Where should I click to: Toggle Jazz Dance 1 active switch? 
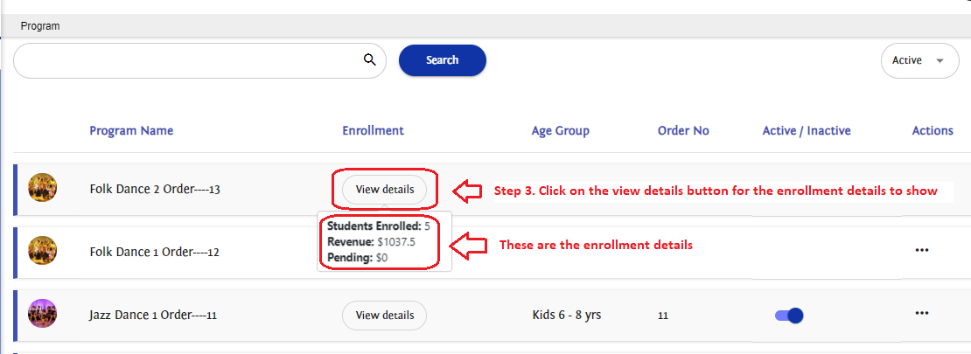click(x=789, y=316)
